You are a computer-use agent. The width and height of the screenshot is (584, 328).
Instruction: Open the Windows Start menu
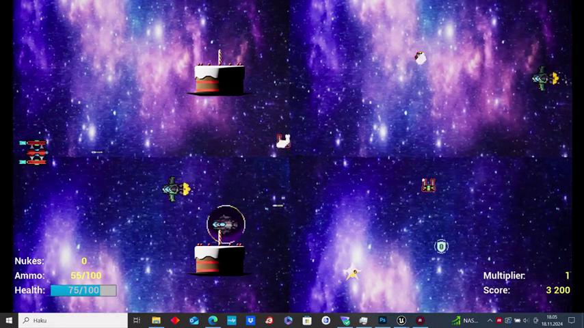9,320
